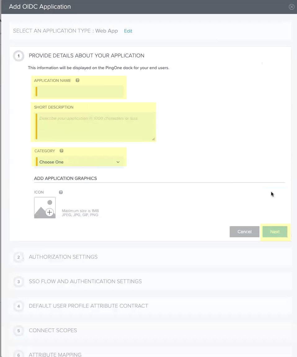Click the Cancel button

coord(244,232)
